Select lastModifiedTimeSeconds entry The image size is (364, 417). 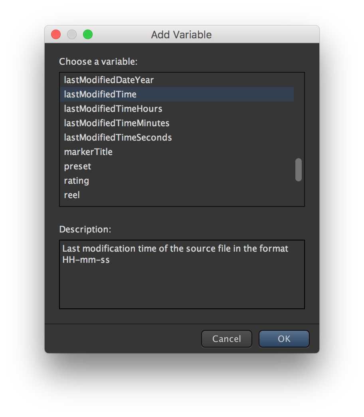[x=177, y=137]
